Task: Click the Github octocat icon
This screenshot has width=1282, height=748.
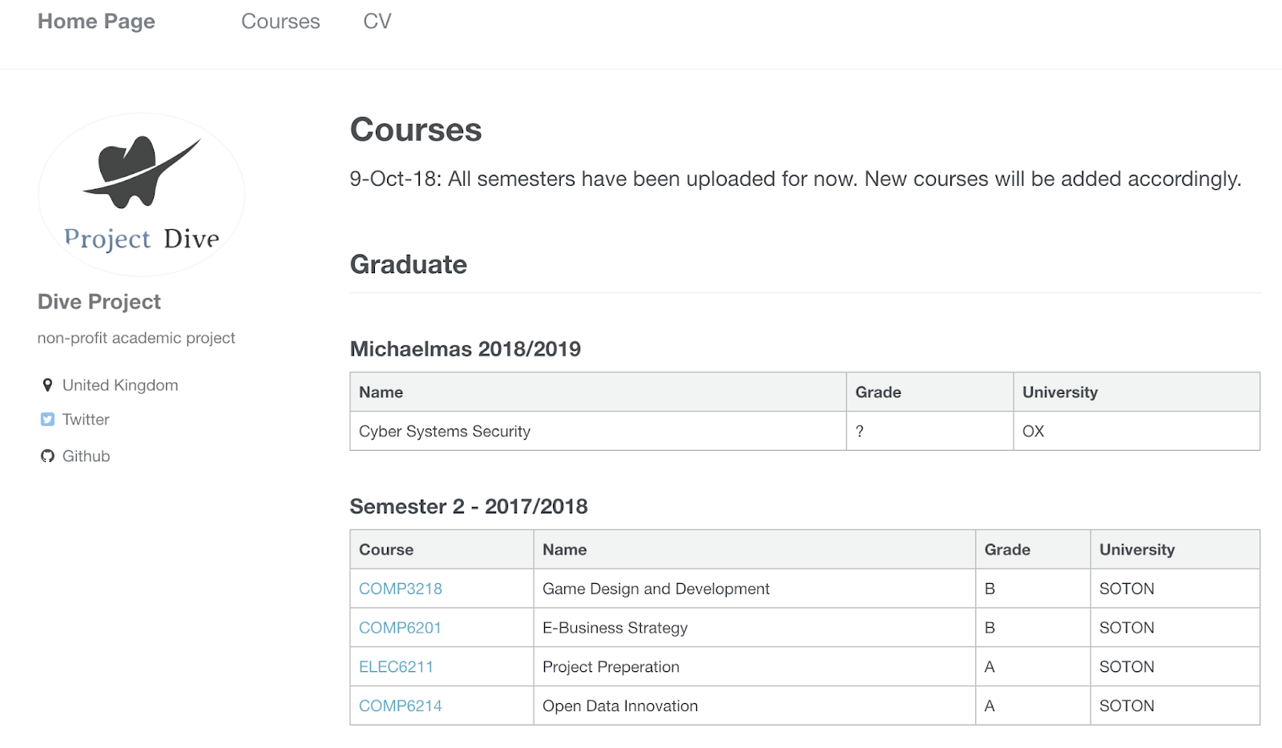Action: (47, 456)
